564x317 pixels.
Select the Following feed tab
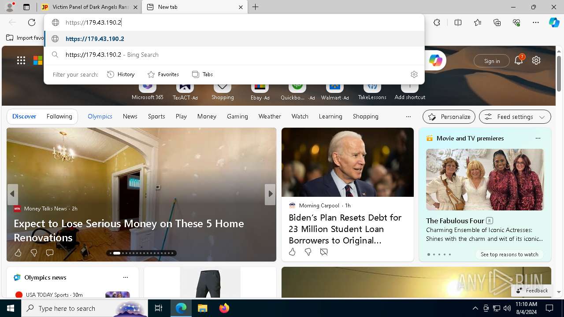click(x=59, y=116)
